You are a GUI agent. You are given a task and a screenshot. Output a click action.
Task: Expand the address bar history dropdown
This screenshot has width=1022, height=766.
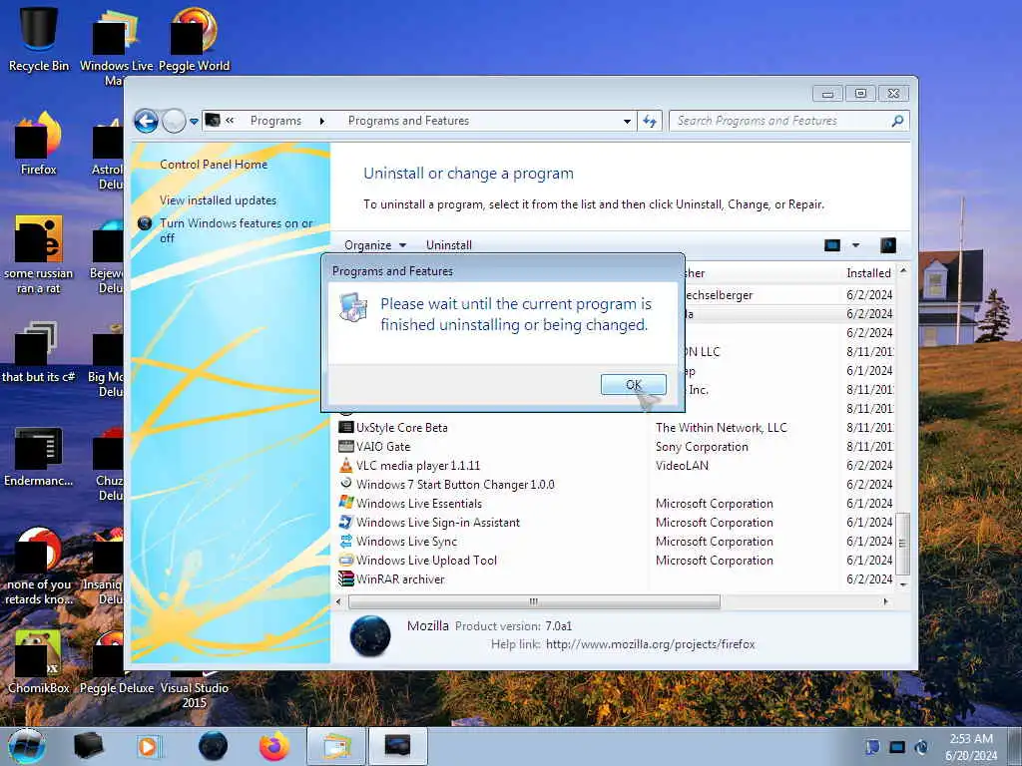[x=627, y=121]
